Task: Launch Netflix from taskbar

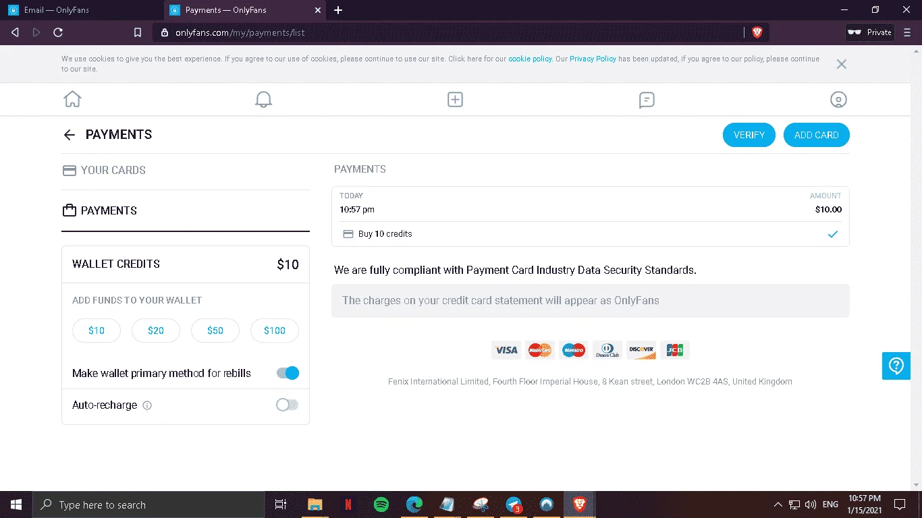Action: point(348,505)
